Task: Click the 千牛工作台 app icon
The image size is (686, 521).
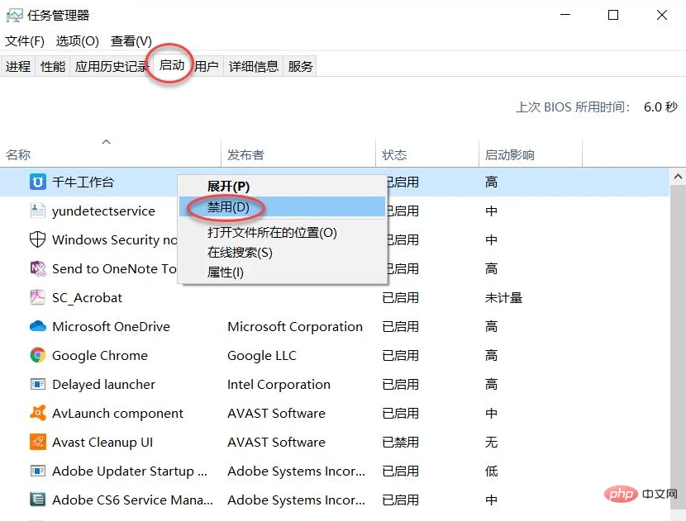Action: [38, 182]
